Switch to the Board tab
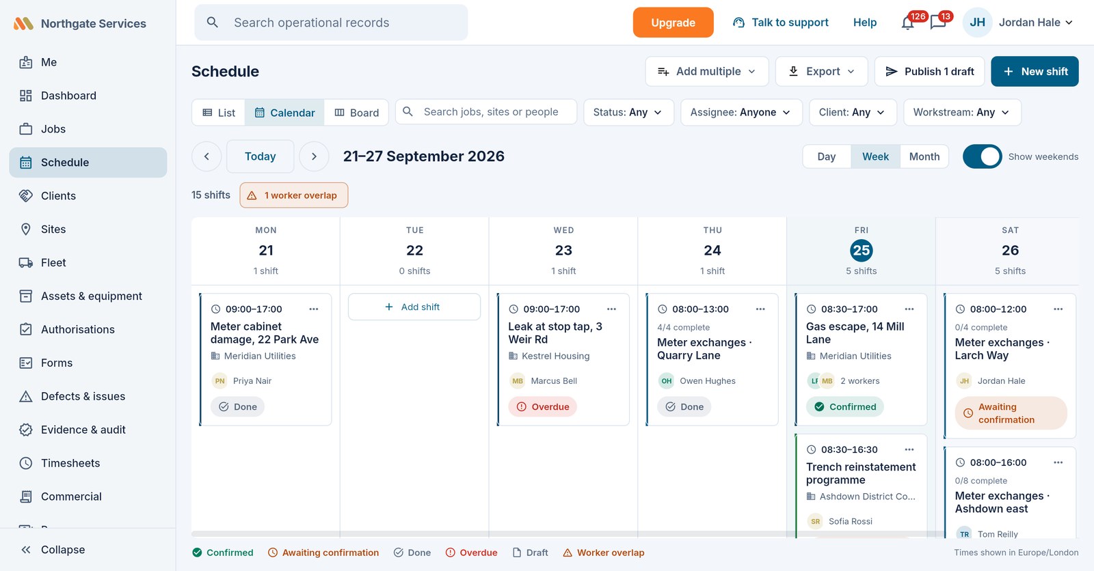 pos(357,113)
